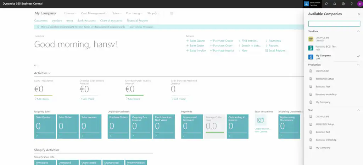Close the Available Companies panel

(x=359, y=14)
